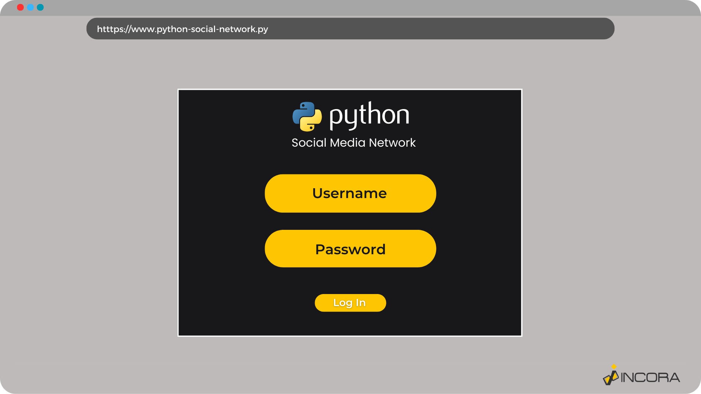
Task: Focus the browser address bar URL
Action: click(x=350, y=29)
